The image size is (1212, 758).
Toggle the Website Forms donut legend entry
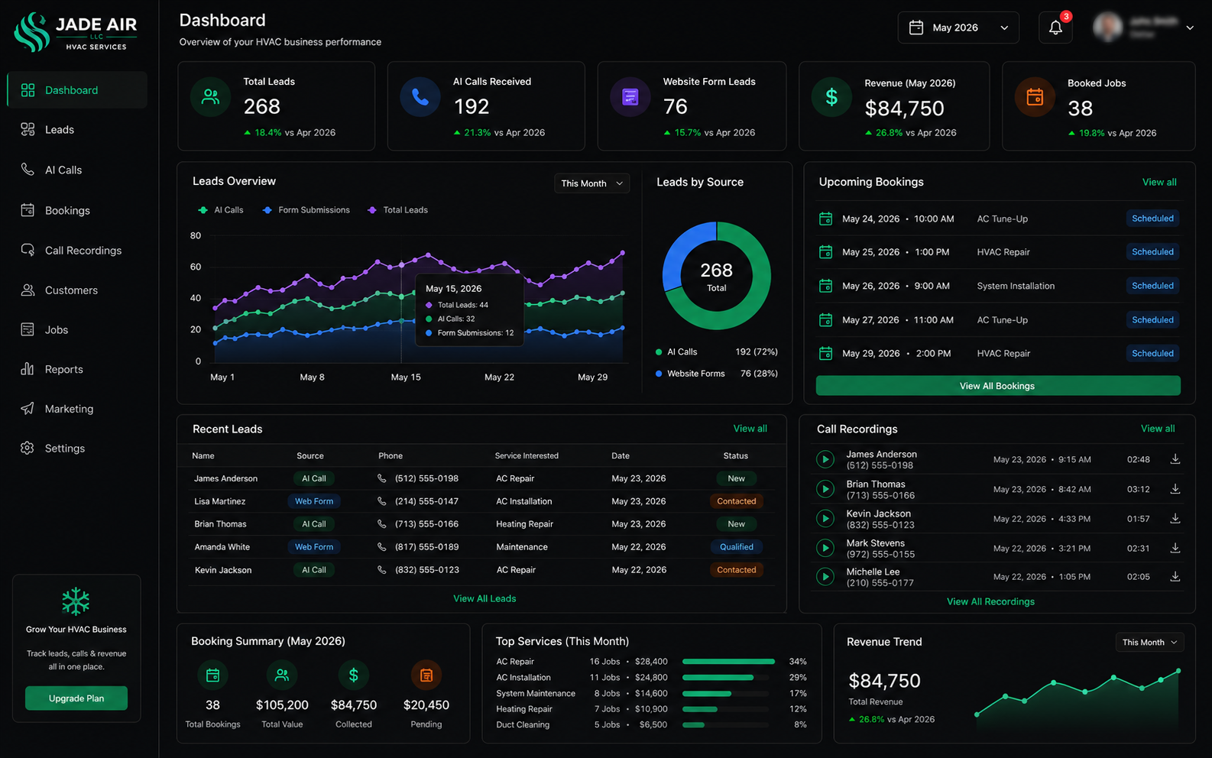[x=690, y=374]
